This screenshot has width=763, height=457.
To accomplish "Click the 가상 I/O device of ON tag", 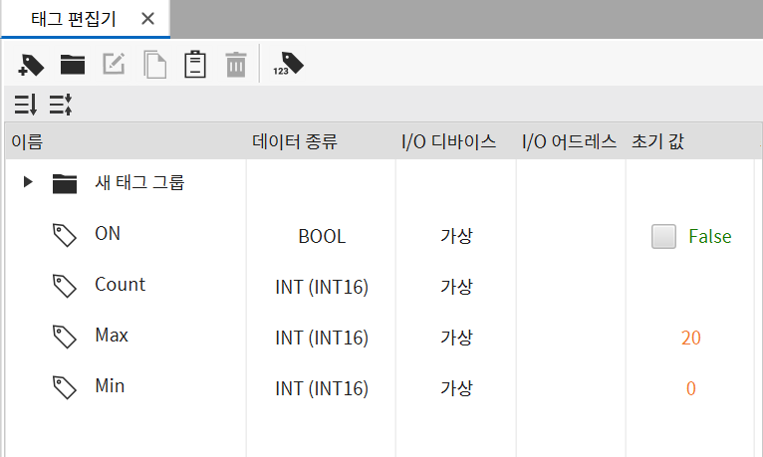I will click(456, 236).
